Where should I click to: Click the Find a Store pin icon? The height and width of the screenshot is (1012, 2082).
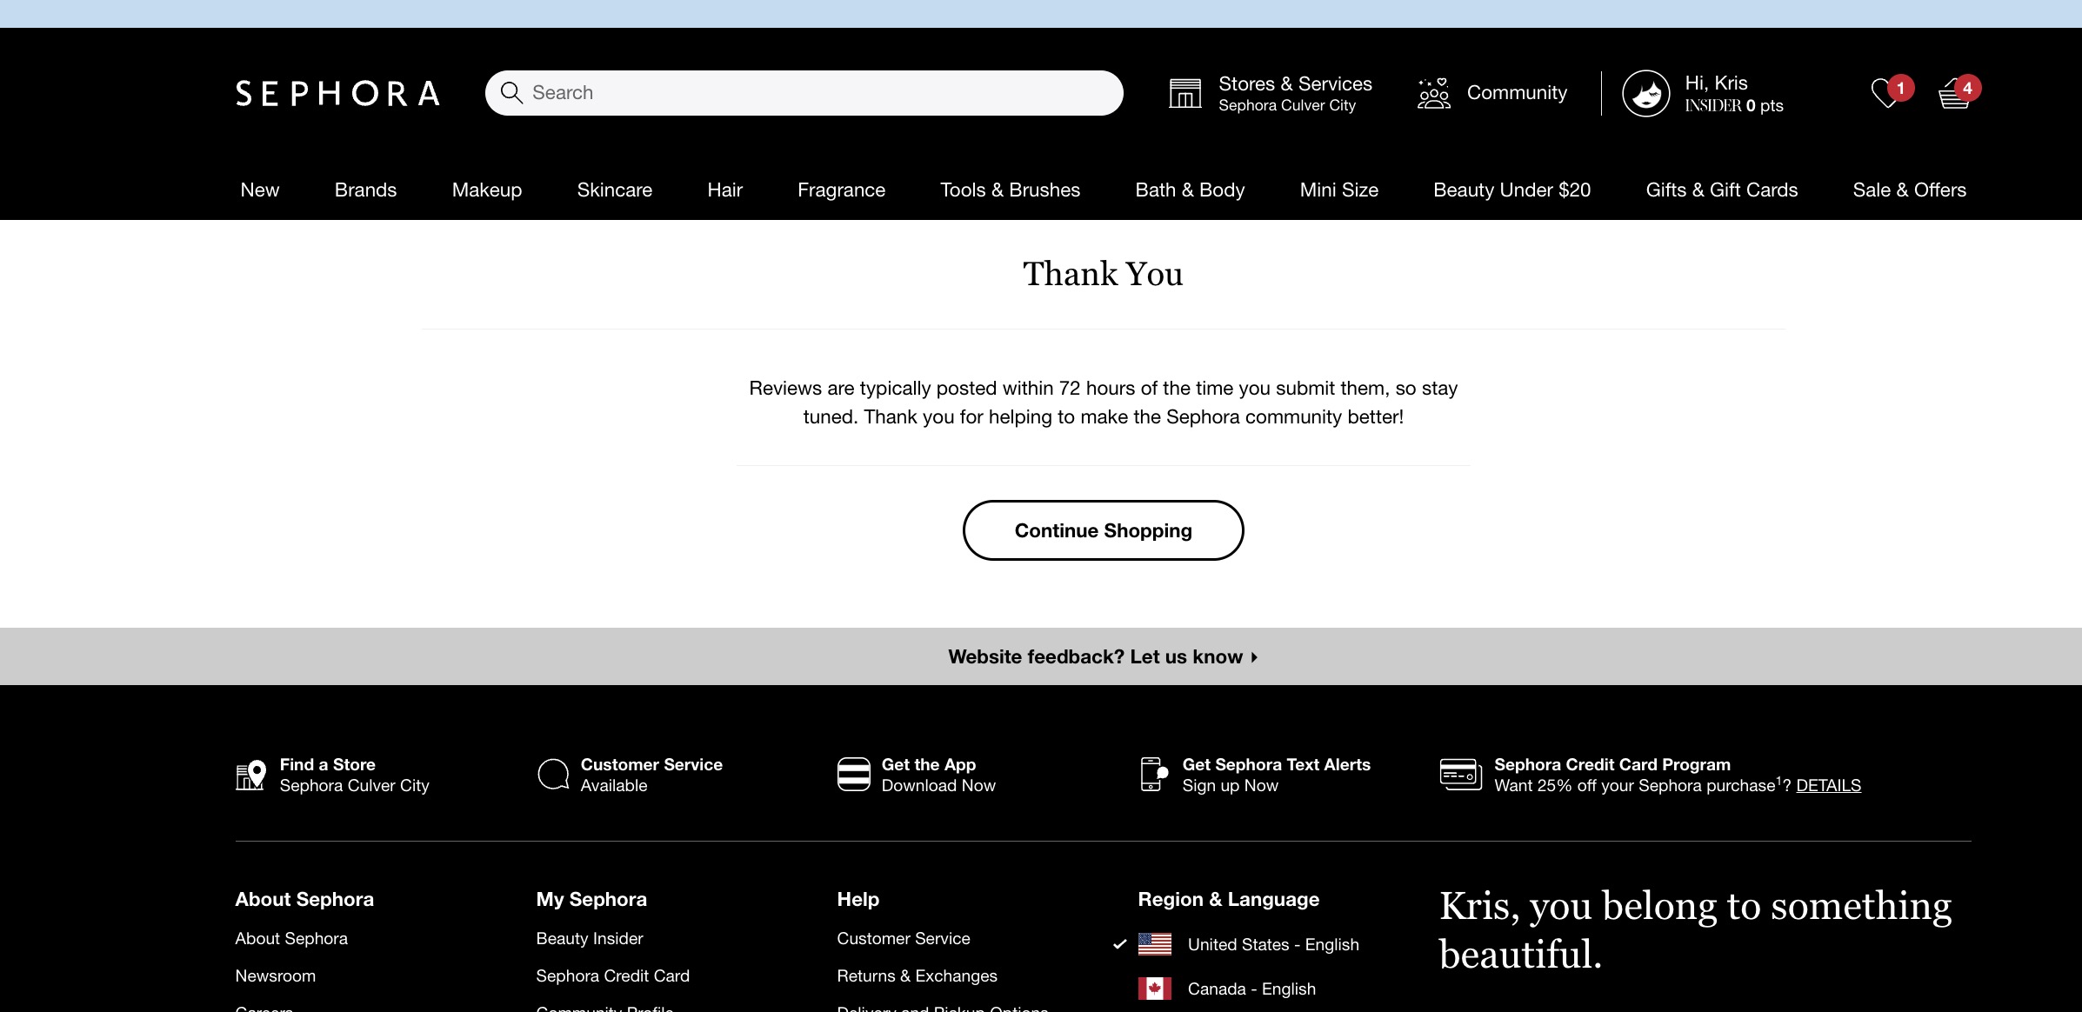[250, 775]
